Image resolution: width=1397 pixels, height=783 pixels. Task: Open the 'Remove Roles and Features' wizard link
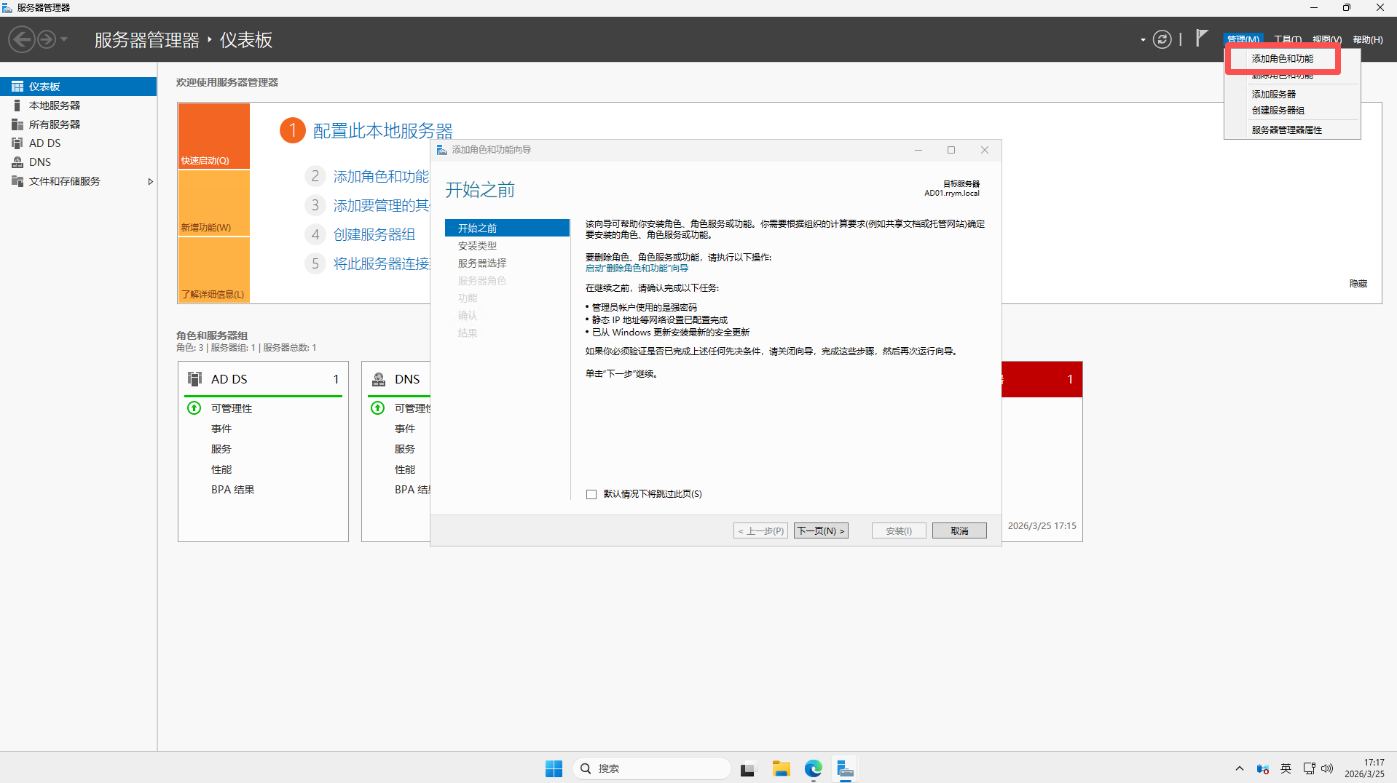[637, 269]
